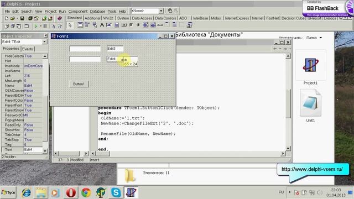Select the Properties tab in Object Inspector
This screenshot has height=199, width=354.
(x=11, y=49)
